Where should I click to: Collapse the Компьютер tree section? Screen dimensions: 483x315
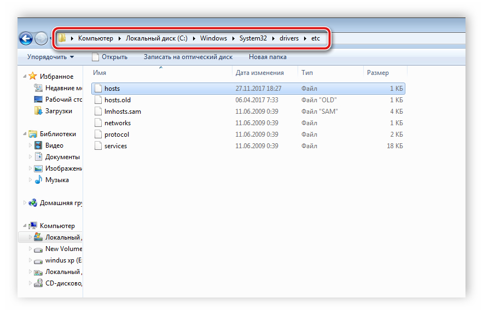coord(24,226)
